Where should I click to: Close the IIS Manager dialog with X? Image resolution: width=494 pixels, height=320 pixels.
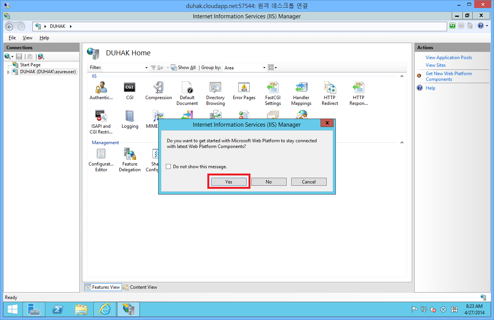327,123
